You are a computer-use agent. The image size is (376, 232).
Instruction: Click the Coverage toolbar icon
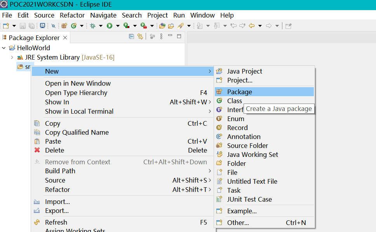tap(126, 26)
